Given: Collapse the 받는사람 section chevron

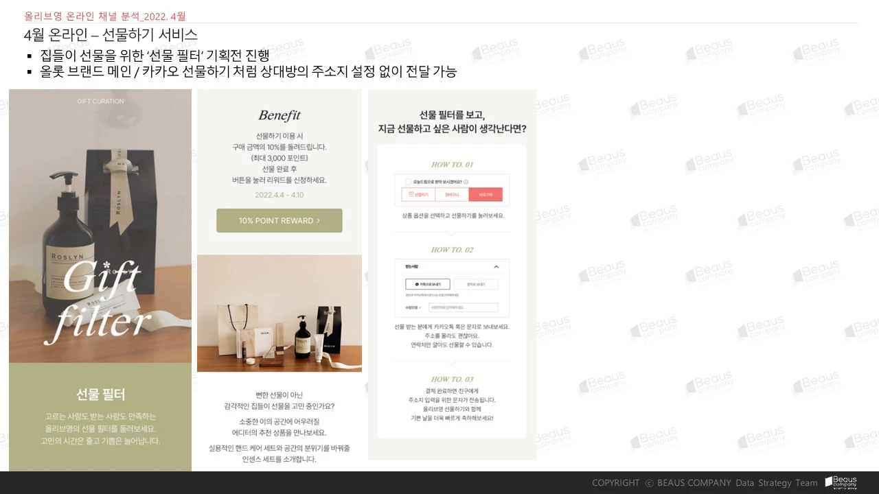Looking at the screenshot, I should [x=496, y=267].
